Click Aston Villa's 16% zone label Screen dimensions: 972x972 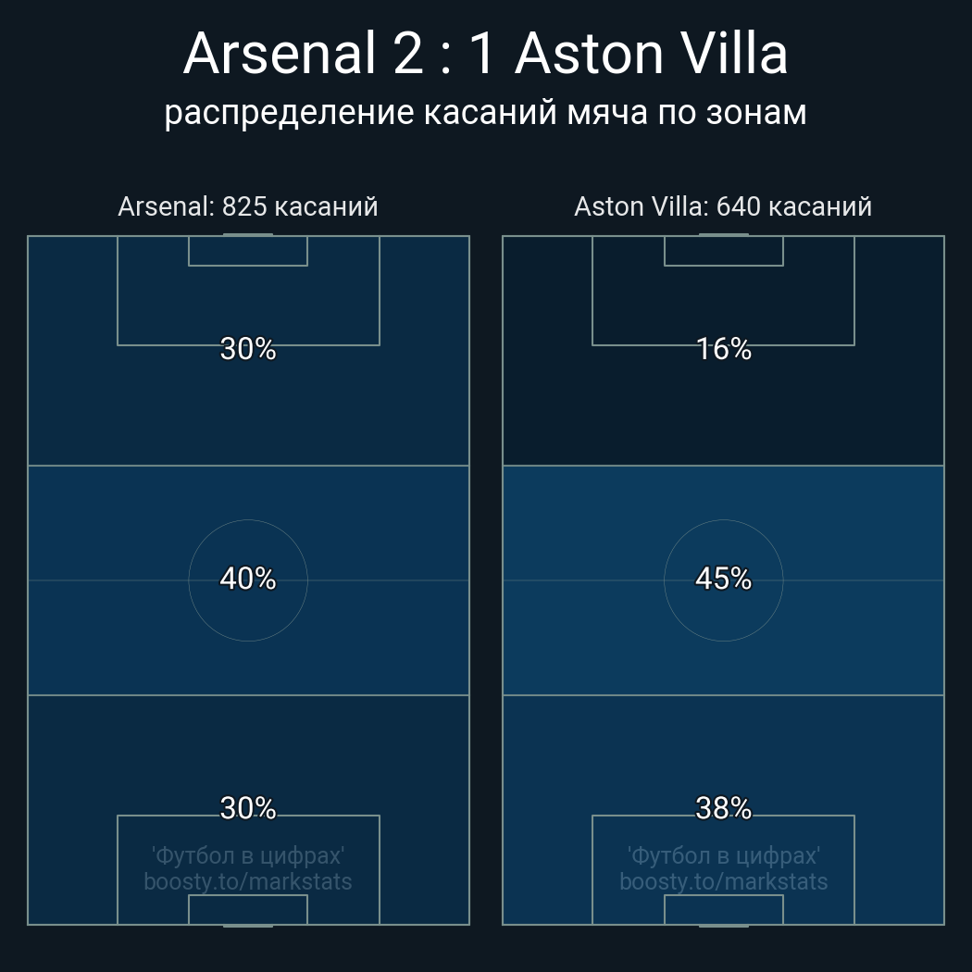tap(723, 349)
